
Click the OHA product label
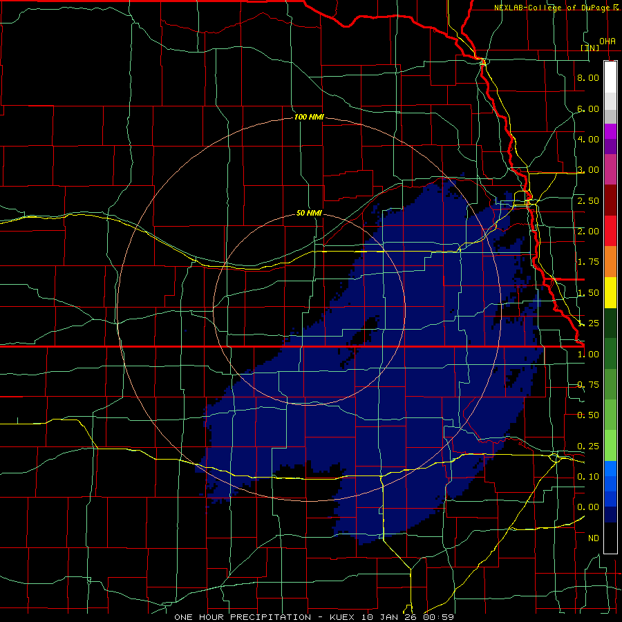(x=607, y=41)
